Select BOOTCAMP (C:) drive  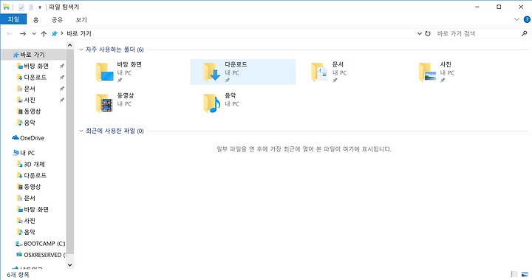point(41,244)
